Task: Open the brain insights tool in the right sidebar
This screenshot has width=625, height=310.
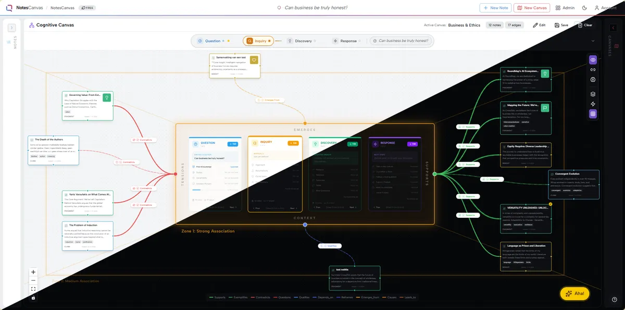Action: click(593, 79)
